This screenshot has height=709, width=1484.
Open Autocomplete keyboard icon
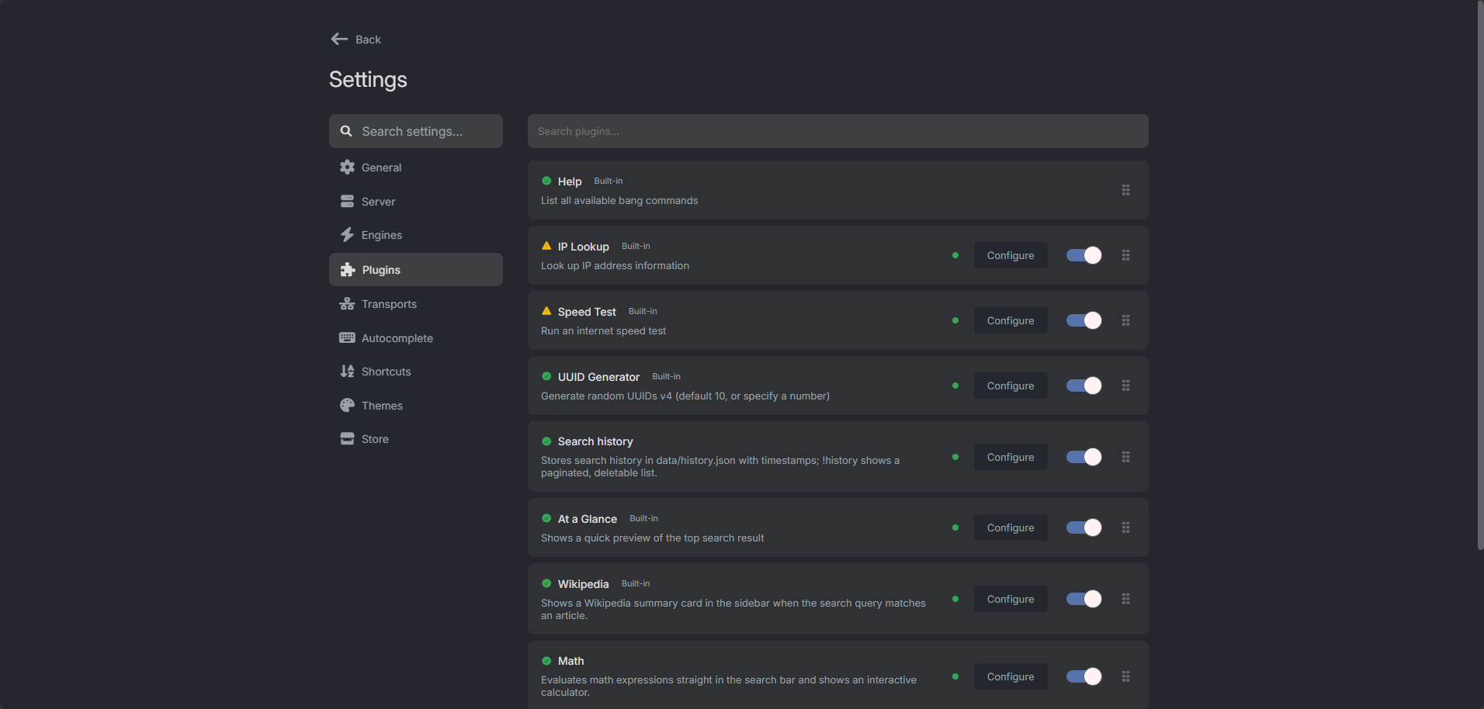pyautogui.click(x=347, y=337)
